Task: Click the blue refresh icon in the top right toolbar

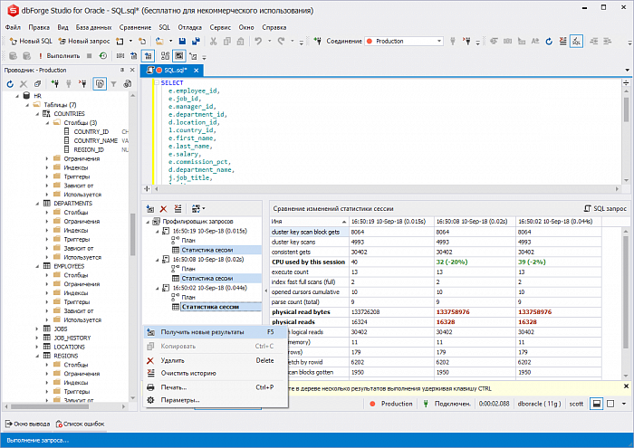Action: point(549,42)
